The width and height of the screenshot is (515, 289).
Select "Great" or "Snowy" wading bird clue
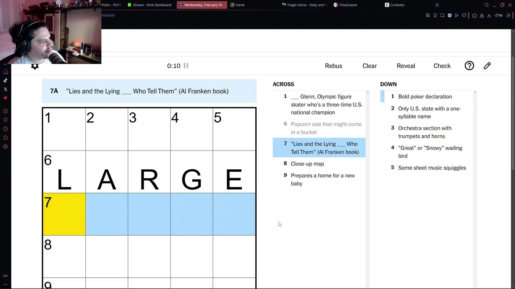(426, 152)
